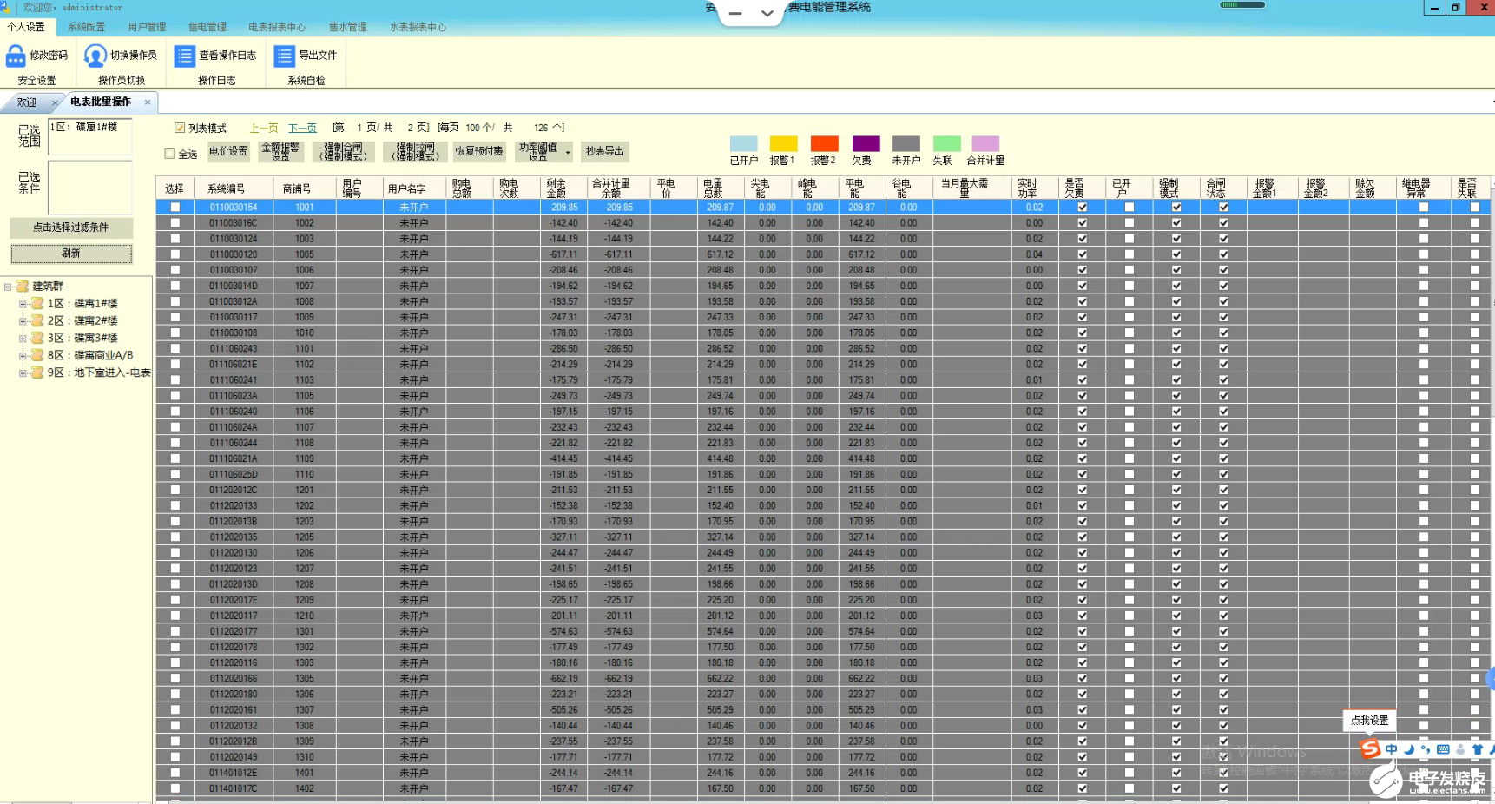Click the Sogou input method S logo
1495x804 pixels.
tap(1370, 748)
